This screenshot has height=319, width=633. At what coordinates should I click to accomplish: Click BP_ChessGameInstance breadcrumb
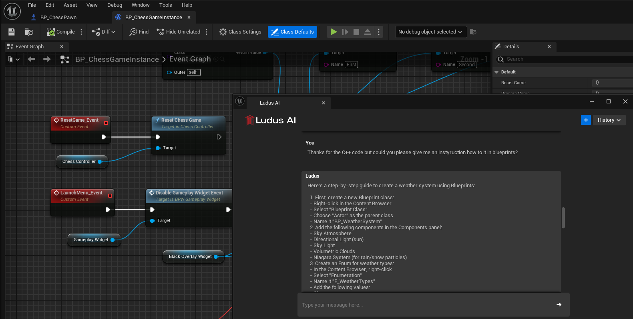click(x=117, y=59)
